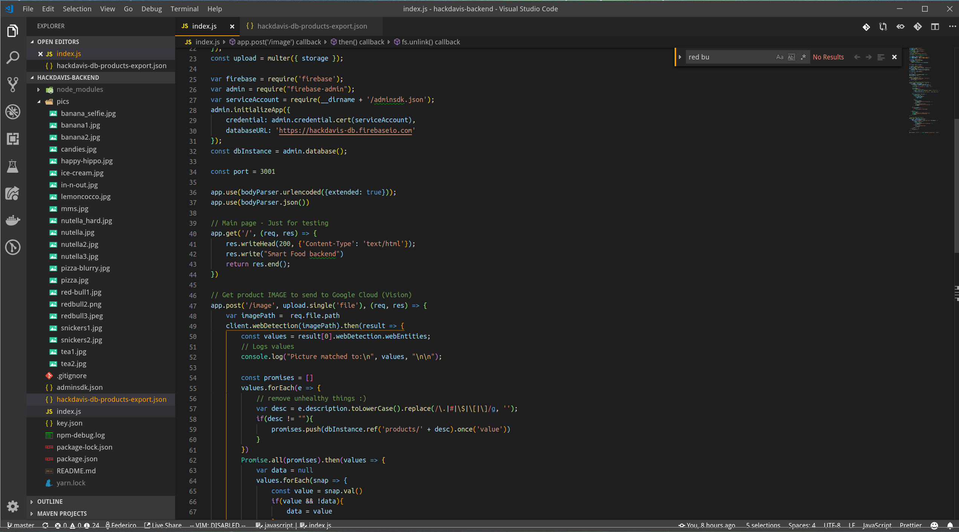Click the Split Editor icon

[x=935, y=26]
